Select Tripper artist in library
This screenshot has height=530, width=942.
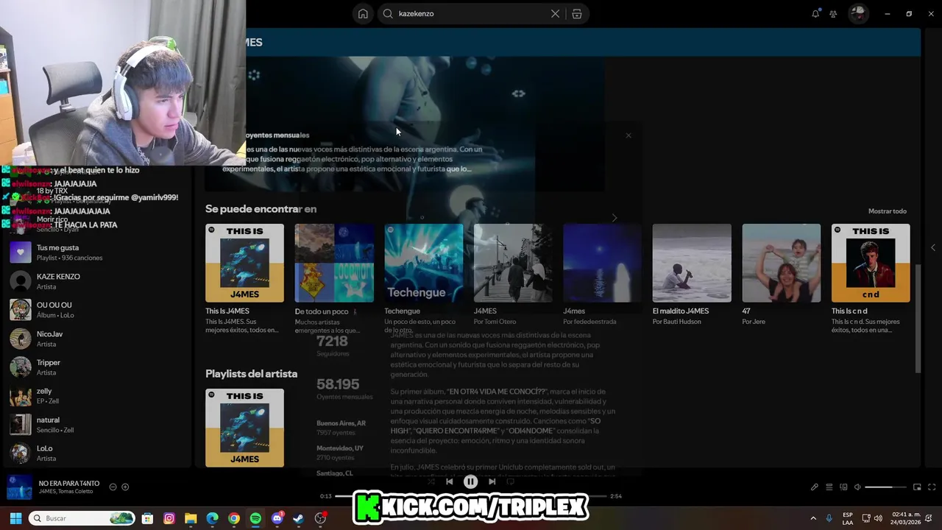tap(96, 367)
